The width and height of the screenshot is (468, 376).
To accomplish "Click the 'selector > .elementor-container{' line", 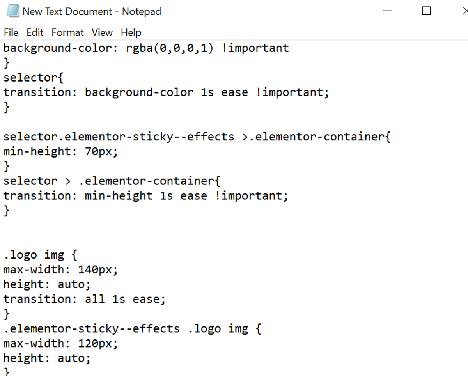I will click(112, 181).
